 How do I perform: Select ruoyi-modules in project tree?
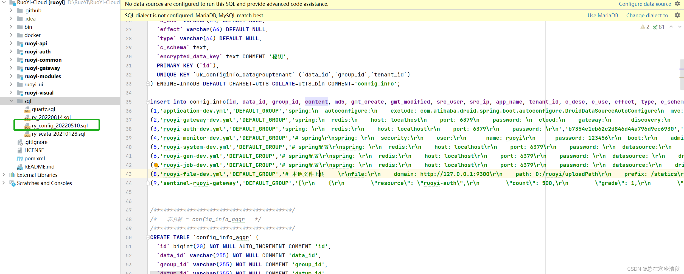pos(43,76)
